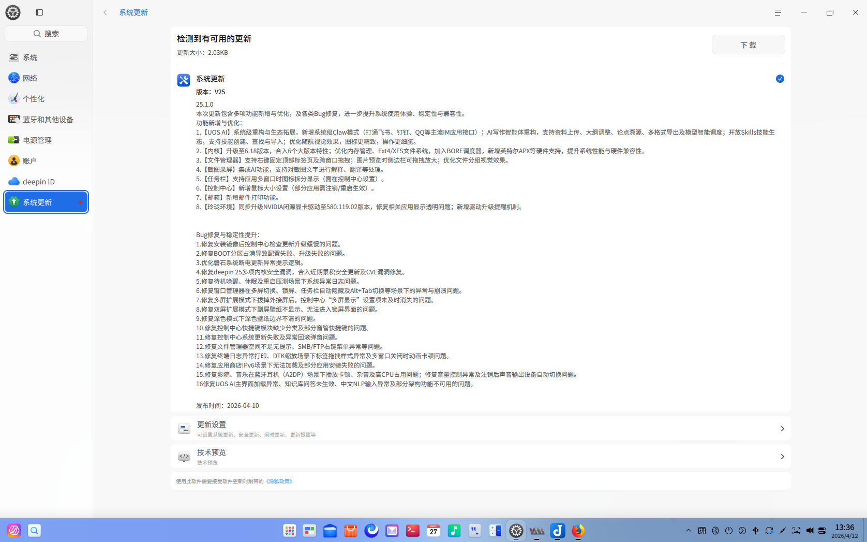Open multitasking view in the dock
This screenshot has width=867, height=542.
point(309,531)
